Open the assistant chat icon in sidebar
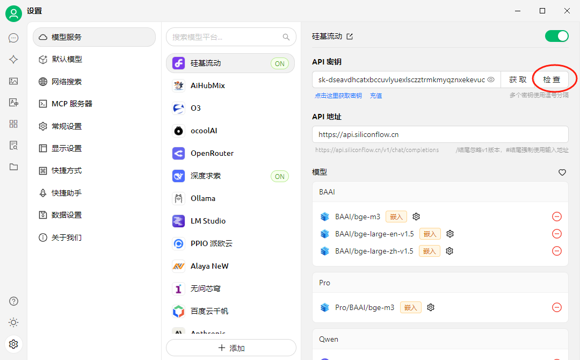580x360 pixels. [13, 38]
